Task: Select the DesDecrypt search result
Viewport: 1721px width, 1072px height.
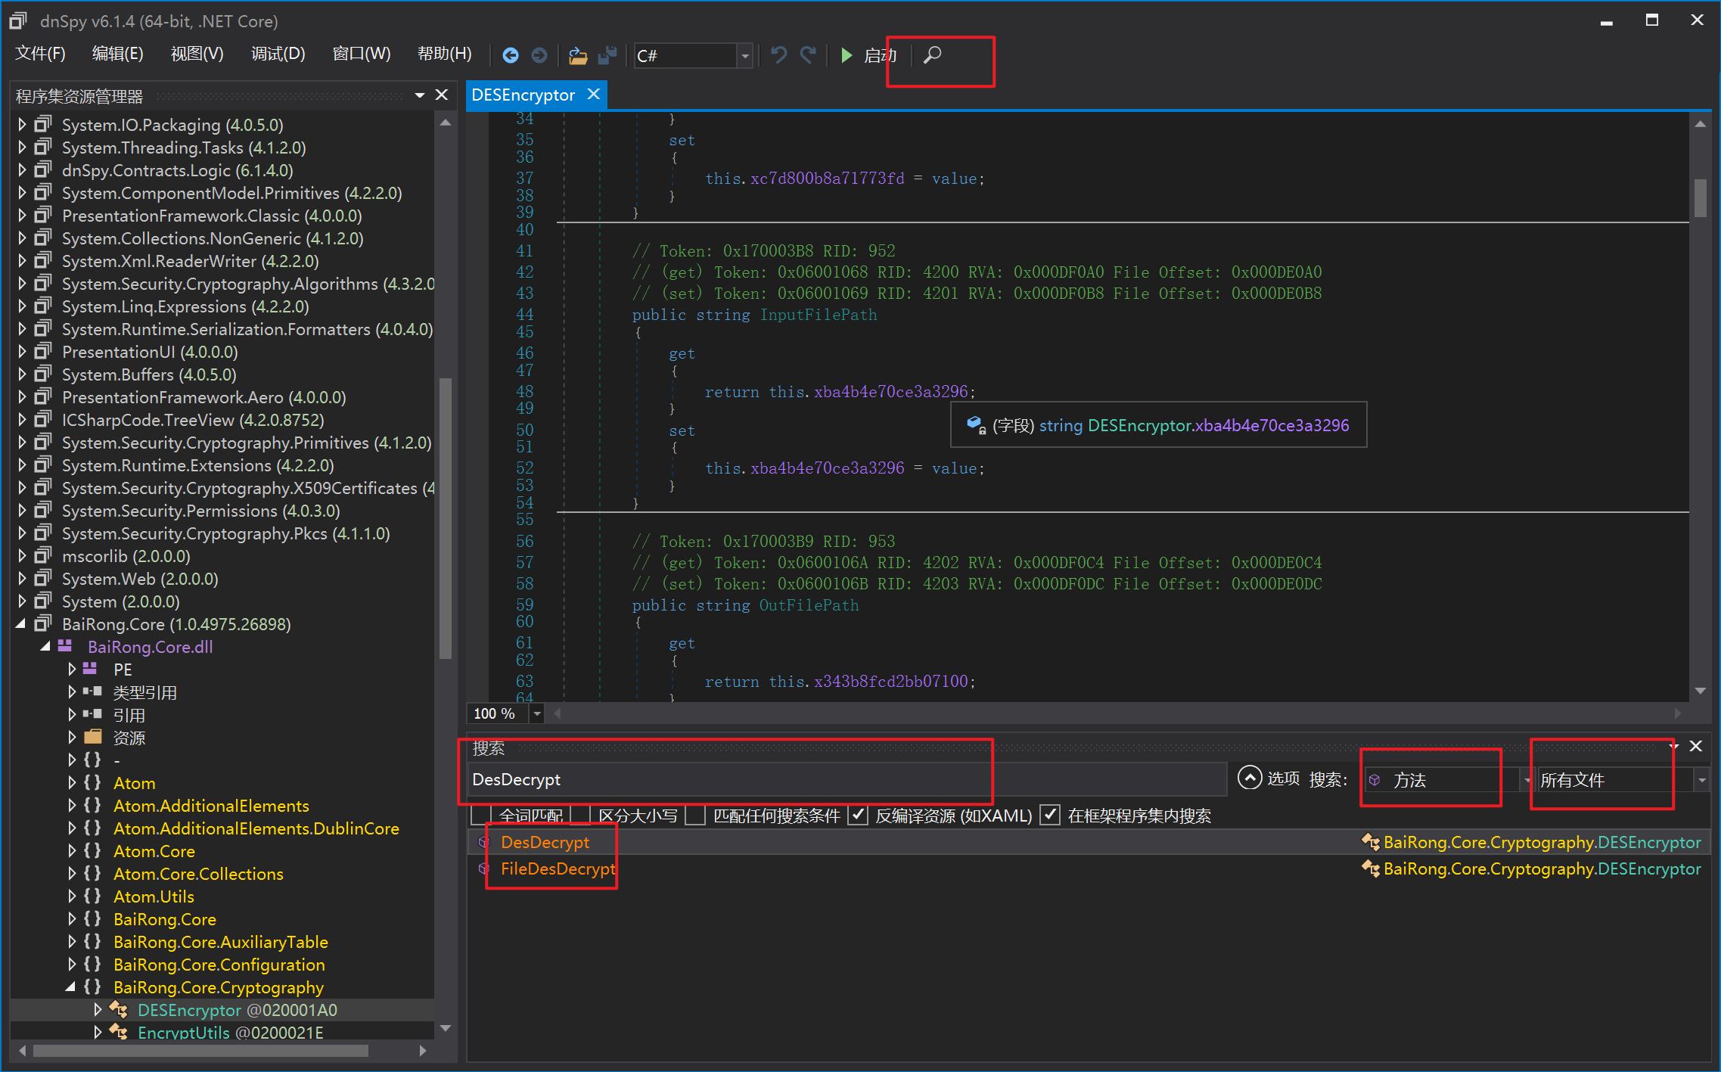Action: tap(1089, 842)
